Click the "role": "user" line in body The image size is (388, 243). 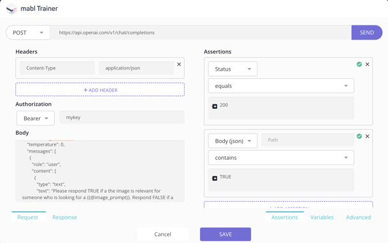pyautogui.click(x=47, y=165)
